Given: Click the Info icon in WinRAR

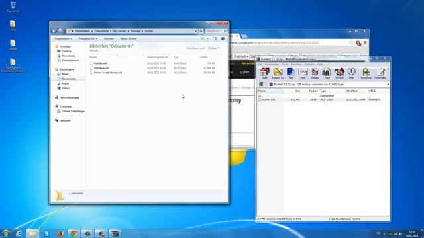Looking at the screenshot, I should click(x=351, y=73).
